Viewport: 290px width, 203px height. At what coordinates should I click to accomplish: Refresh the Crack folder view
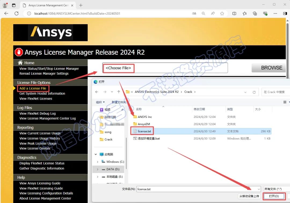click(254, 92)
